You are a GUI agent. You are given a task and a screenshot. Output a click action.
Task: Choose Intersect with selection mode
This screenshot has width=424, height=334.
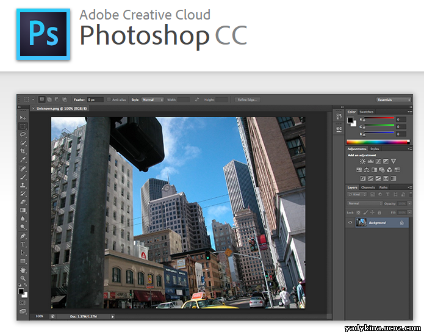coord(64,100)
